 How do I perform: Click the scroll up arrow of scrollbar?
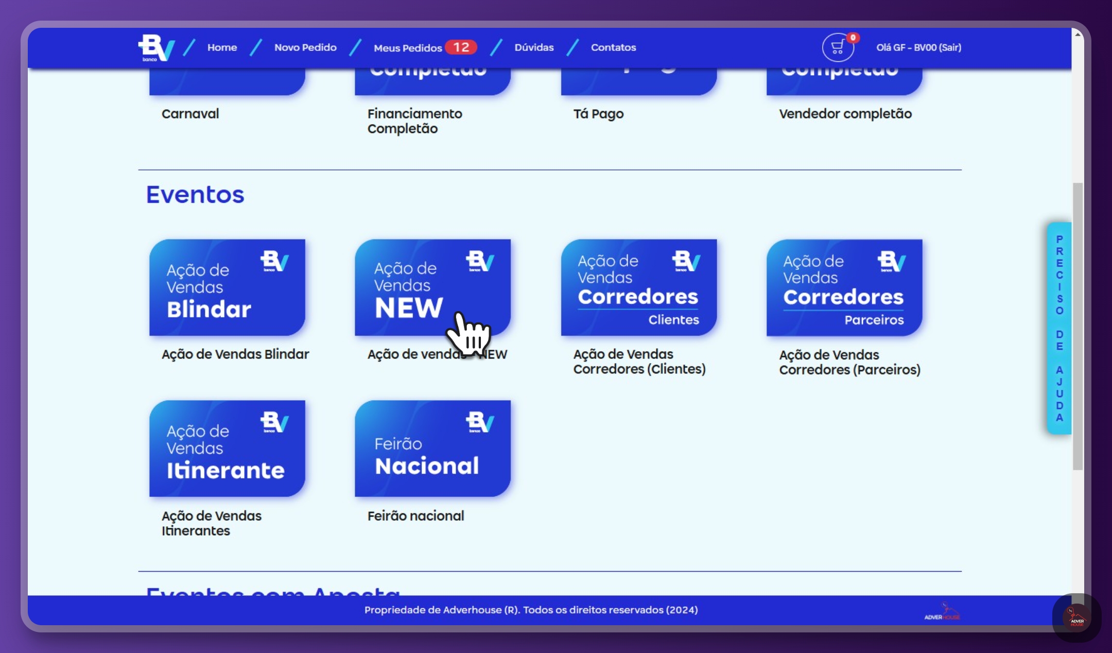tap(1078, 34)
